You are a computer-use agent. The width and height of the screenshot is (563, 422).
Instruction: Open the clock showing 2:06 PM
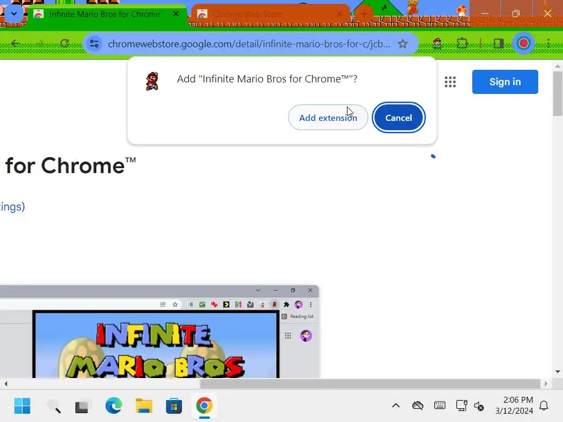[514, 405]
